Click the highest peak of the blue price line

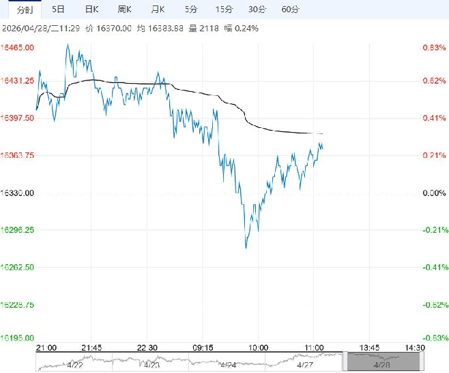[67, 44]
